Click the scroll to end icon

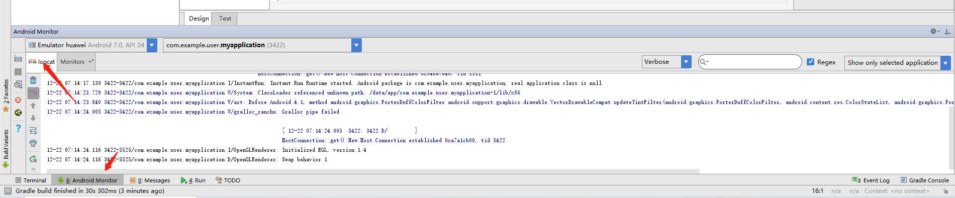pyautogui.click(x=33, y=93)
